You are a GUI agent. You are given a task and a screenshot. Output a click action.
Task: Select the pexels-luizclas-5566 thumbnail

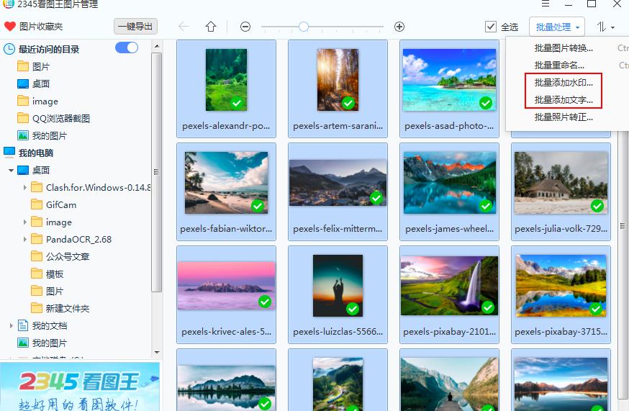click(x=338, y=294)
